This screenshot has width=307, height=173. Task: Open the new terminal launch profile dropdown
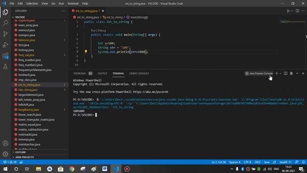pyautogui.click(x=280, y=74)
